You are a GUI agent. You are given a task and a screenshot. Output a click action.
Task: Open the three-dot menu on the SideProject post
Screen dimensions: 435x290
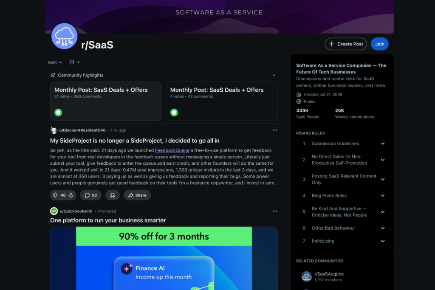pyautogui.click(x=275, y=130)
